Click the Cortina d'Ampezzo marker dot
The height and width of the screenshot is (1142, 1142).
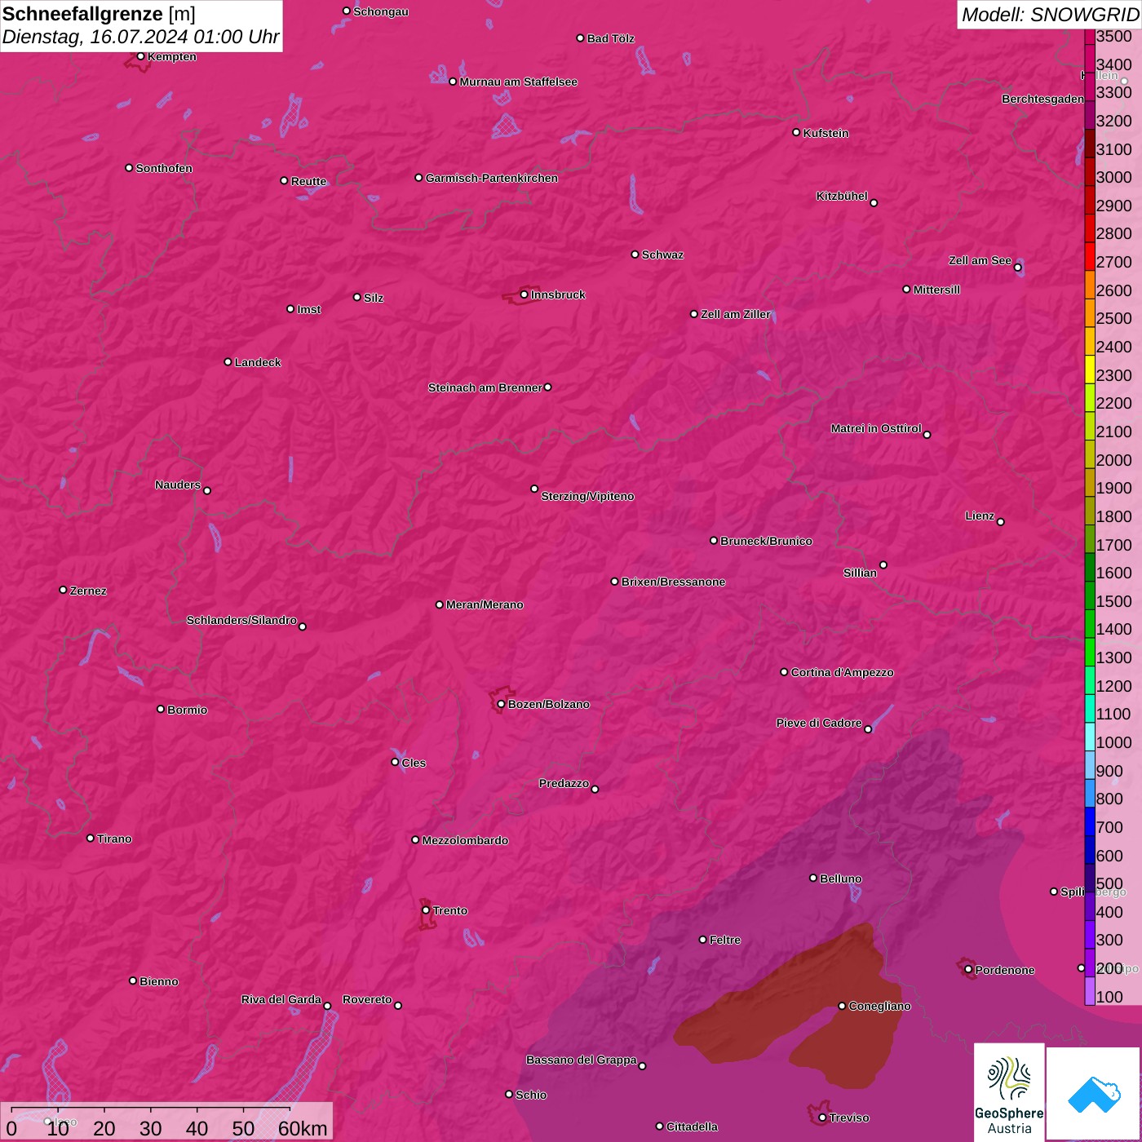[784, 672]
